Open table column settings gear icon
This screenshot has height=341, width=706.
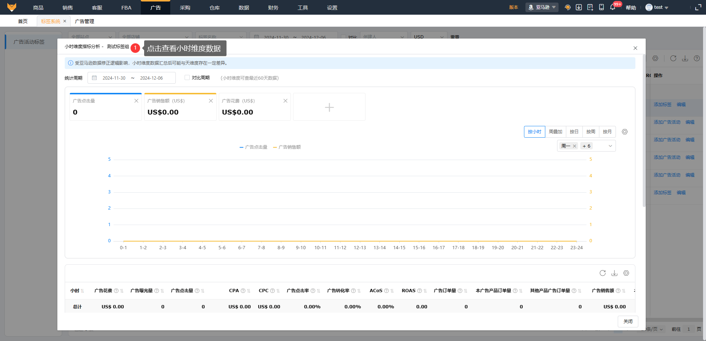pyautogui.click(x=626, y=273)
